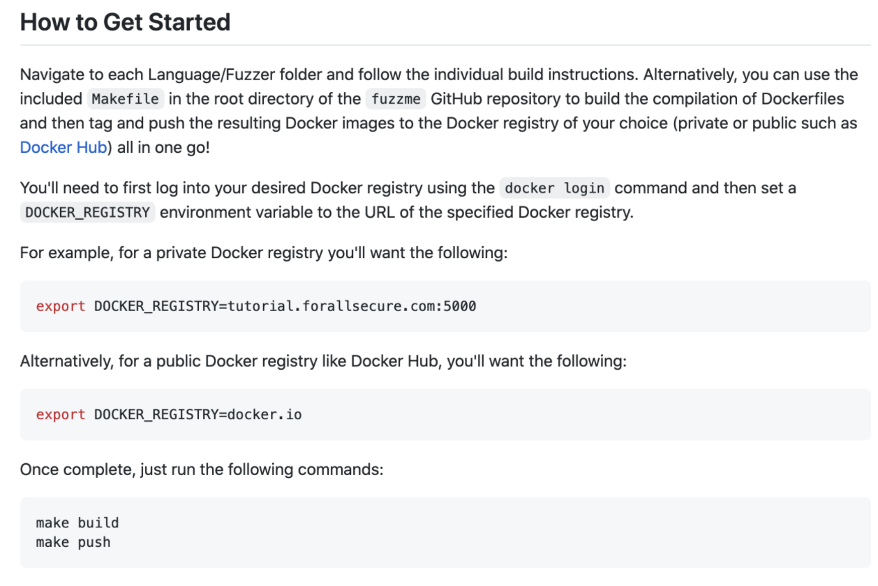Click DOCKER_REGISTRY variable in the private registry snippet
Viewport: 878px width, 586px height.
(156, 306)
